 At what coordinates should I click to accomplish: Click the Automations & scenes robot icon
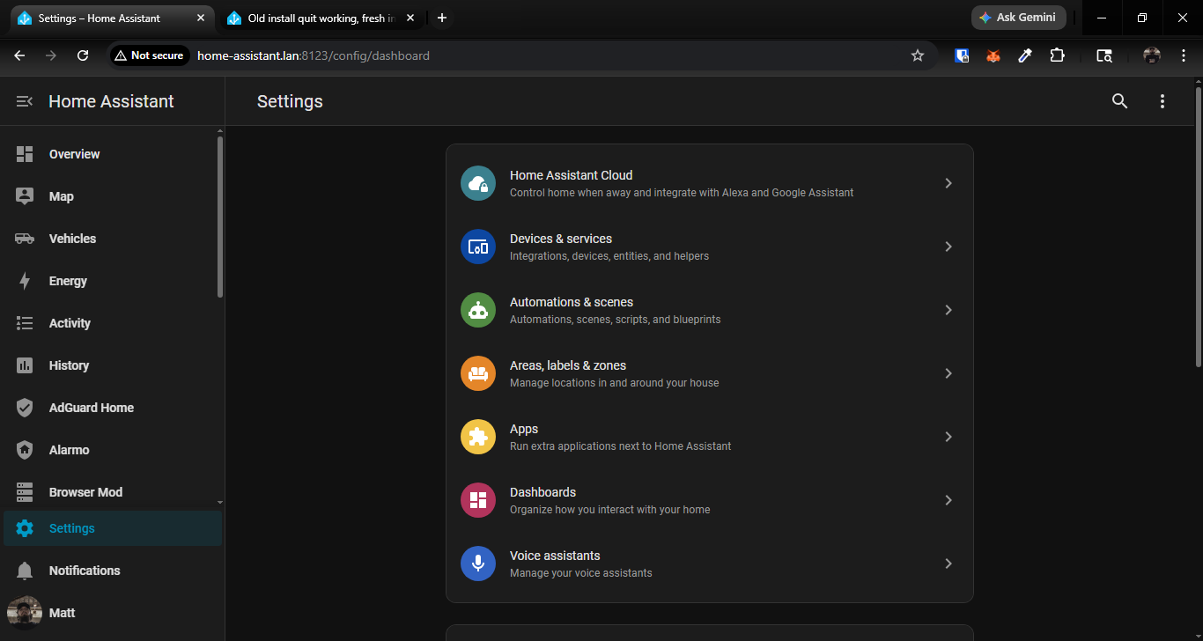click(x=478, y=310)
